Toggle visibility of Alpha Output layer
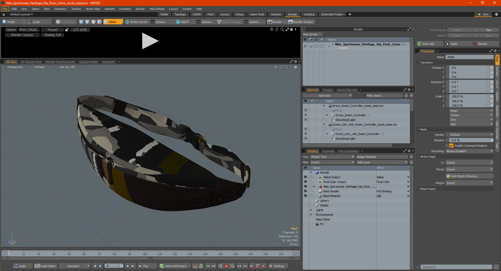501x271 pixels. point(305,177)
